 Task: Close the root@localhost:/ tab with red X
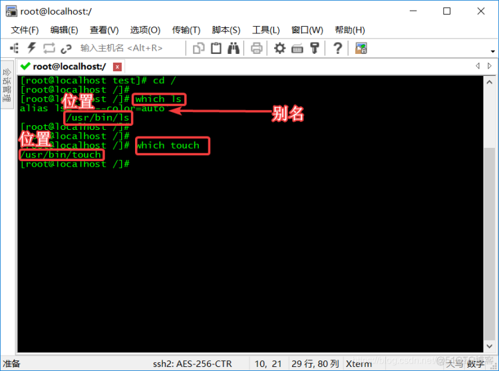pyautogui.click(x=117, y=67)
